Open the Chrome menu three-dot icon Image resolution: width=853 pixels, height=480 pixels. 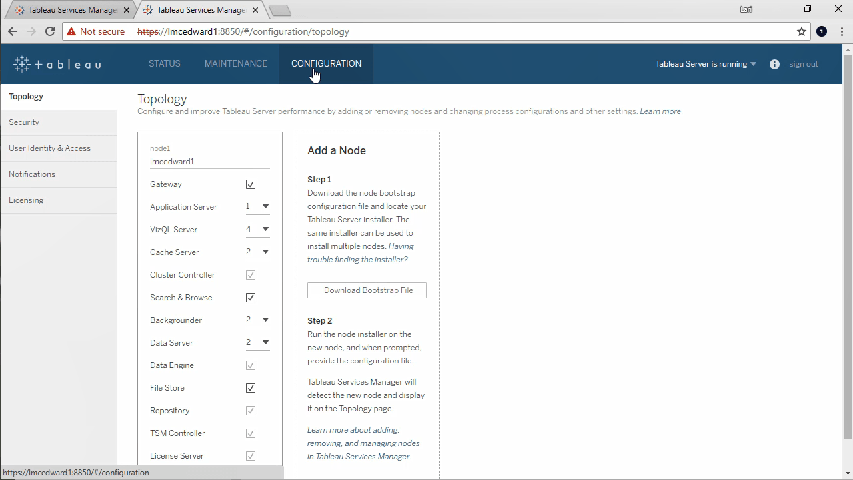click(x=842, y=31)
